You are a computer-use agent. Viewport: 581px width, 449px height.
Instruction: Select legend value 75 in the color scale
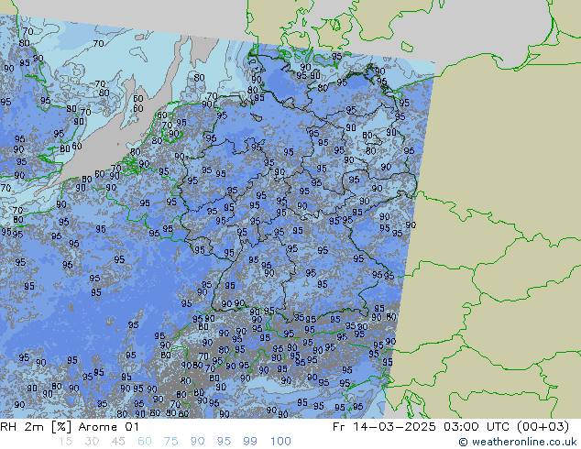[x=170, y=442]
